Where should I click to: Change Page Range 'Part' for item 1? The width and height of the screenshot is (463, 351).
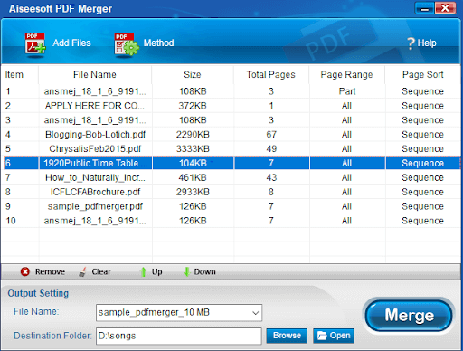tap(347, 91)
